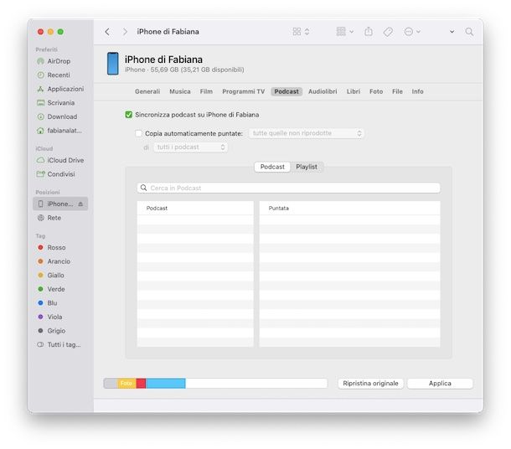Click the Share toolbar icon
Image resolution: width=511 pixels, height=449 pixels.
(369, 32)
